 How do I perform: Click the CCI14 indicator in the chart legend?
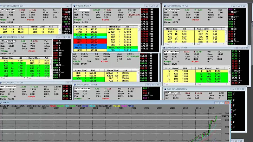tap(85, 106)
